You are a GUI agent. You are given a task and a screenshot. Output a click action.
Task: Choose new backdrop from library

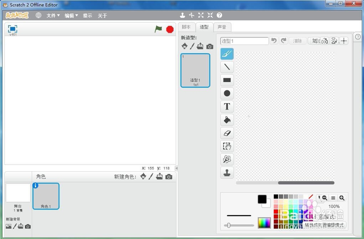coord(9,226)
